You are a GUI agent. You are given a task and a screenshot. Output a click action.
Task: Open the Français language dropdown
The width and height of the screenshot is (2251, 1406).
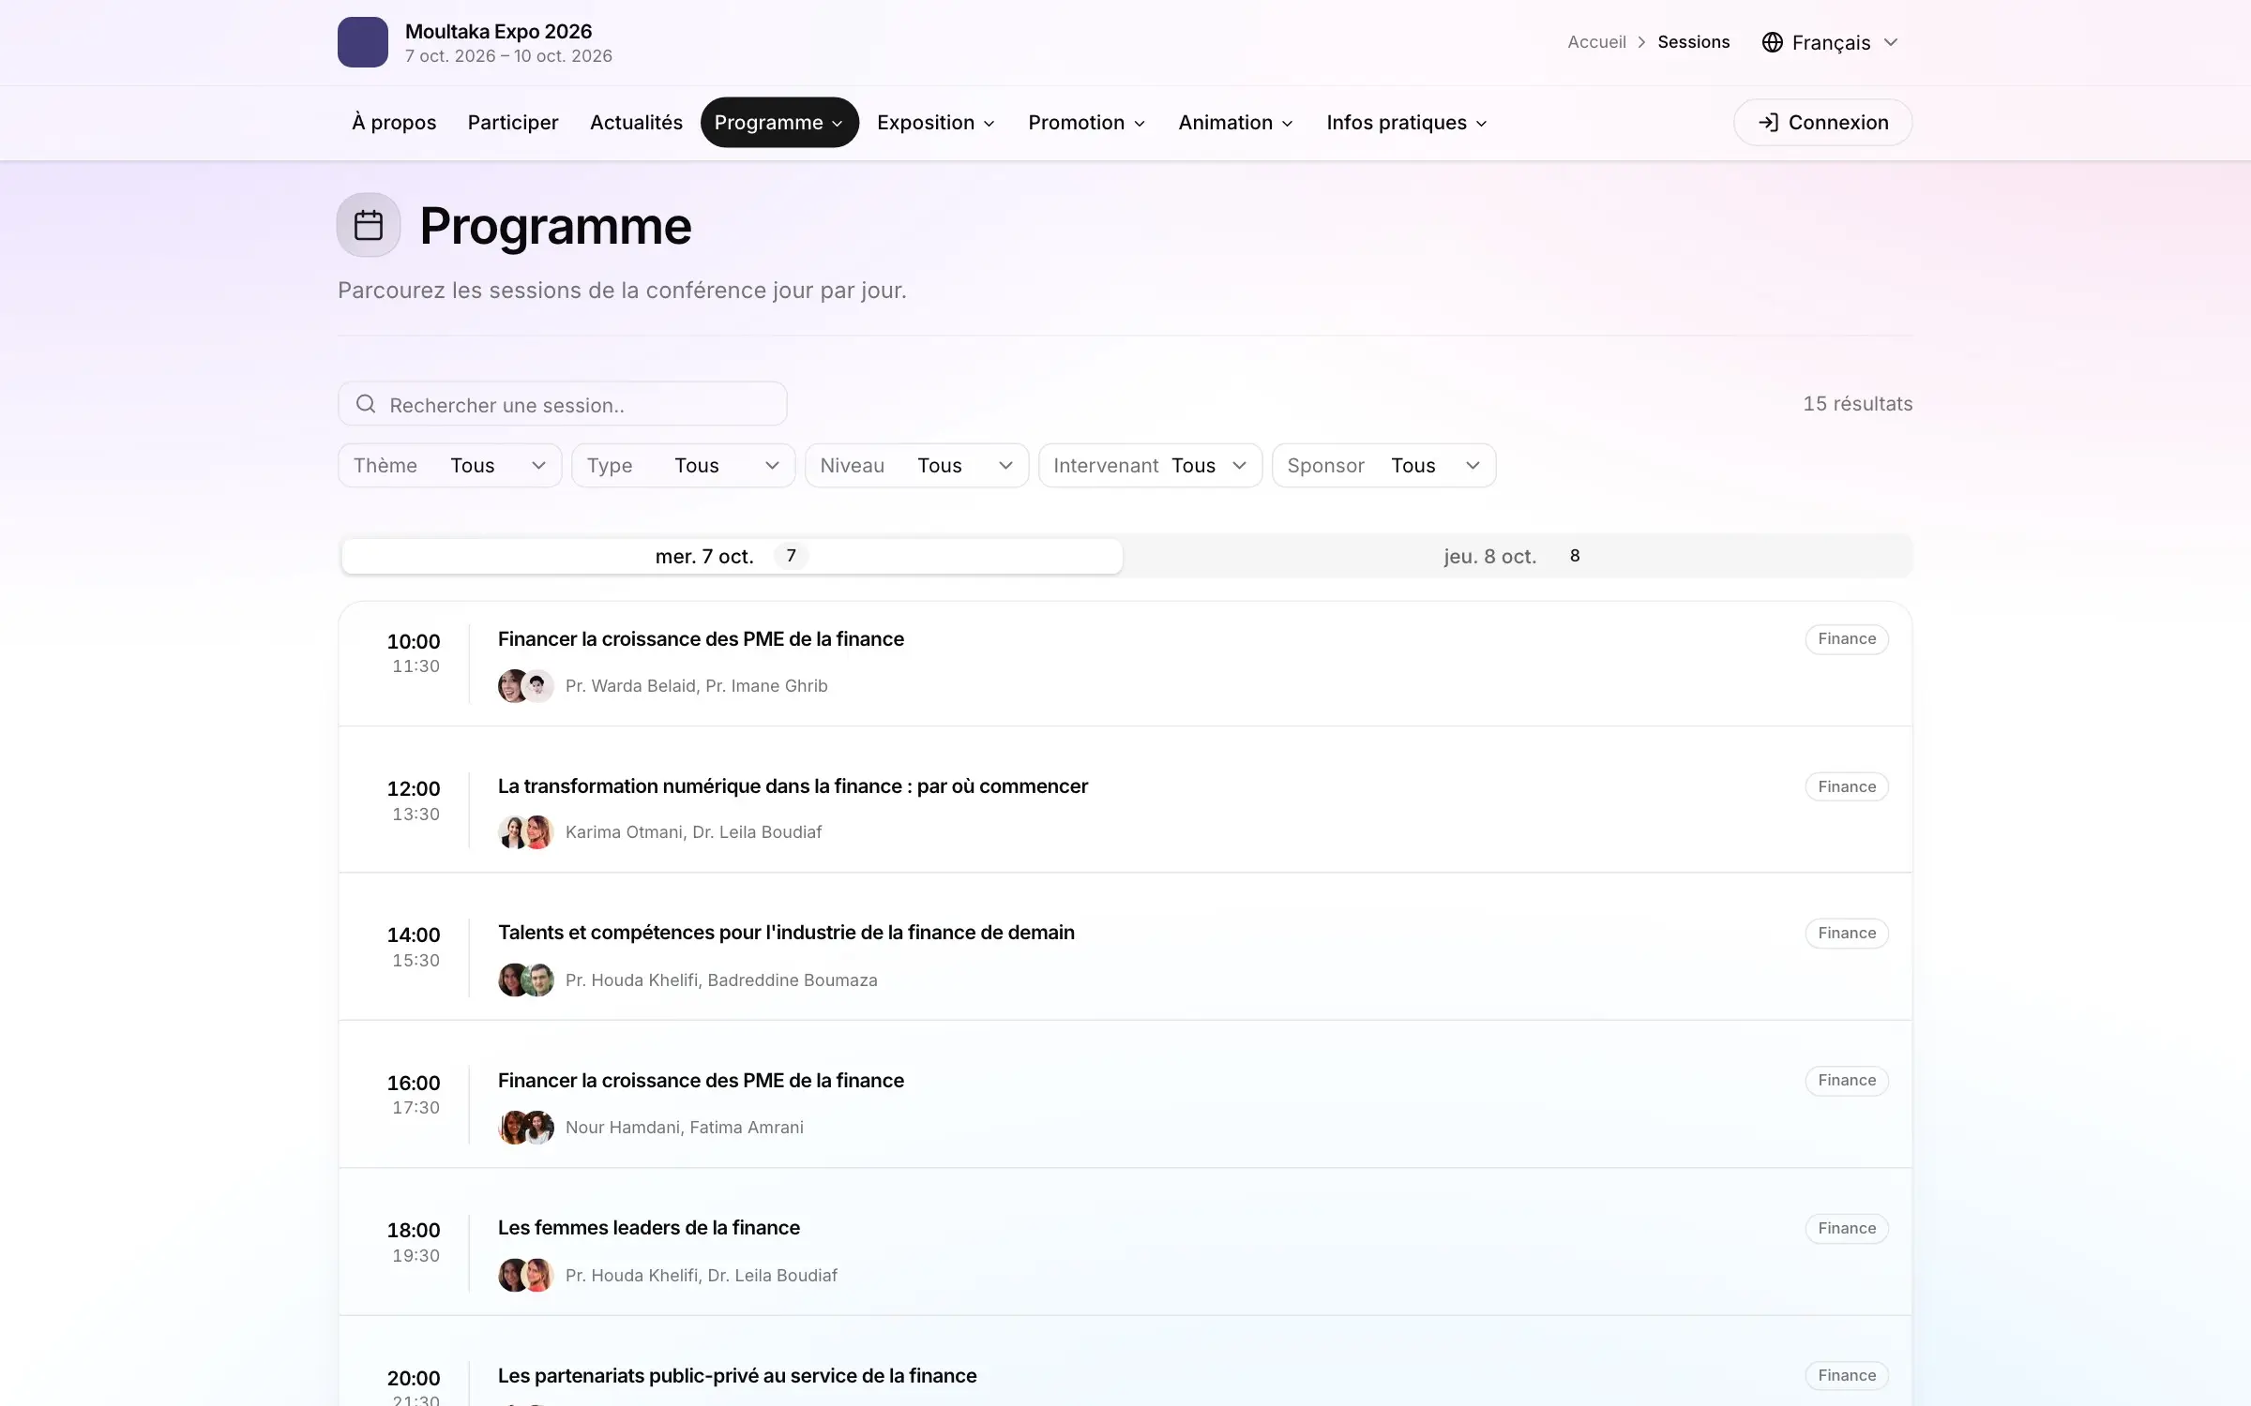pos(1830,42)
